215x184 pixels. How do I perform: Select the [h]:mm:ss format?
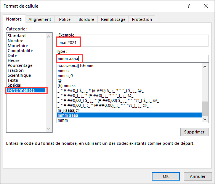click(129, 86)
